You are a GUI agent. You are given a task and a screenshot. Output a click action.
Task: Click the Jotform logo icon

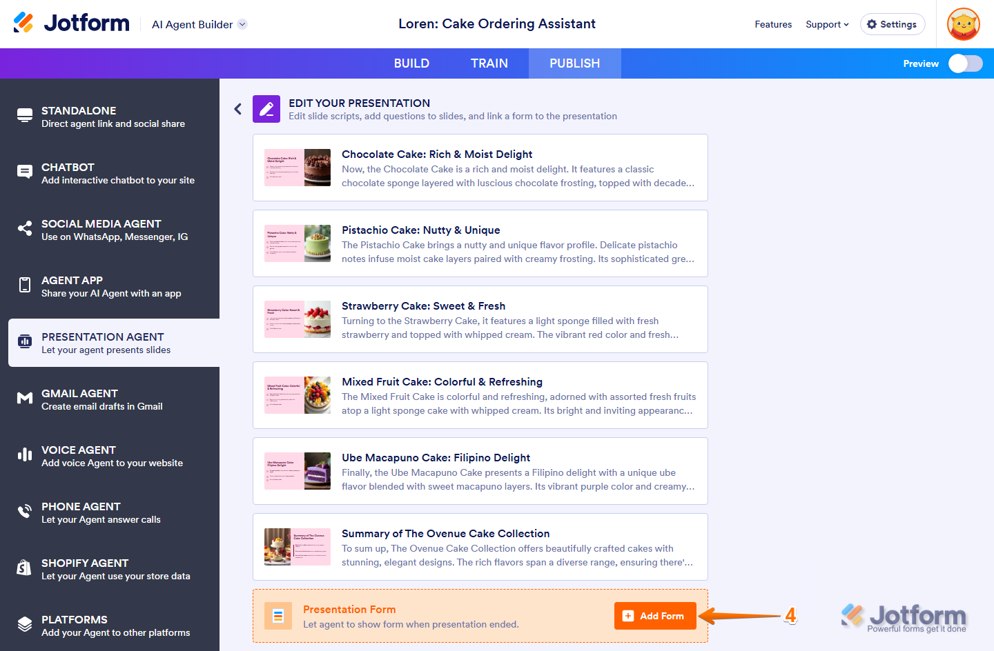[x=23, y=23]
